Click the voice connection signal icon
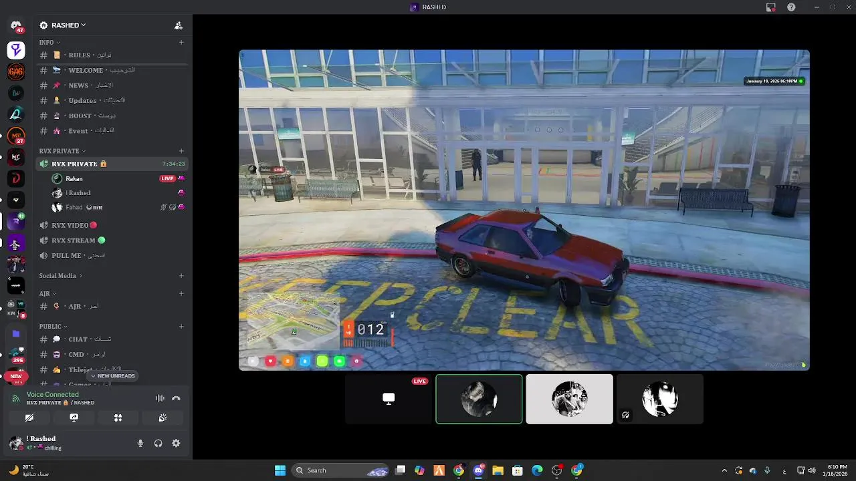 (16, 398)
